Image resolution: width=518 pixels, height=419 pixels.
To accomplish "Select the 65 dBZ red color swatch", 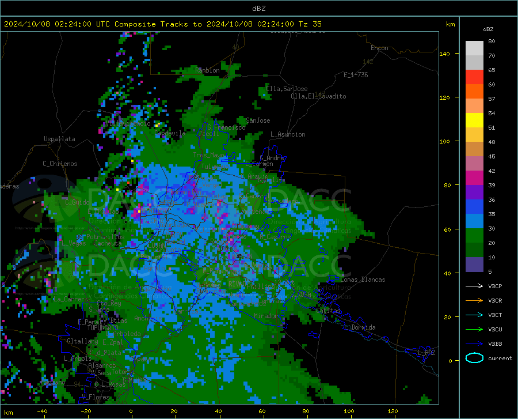I will coord(474,77).
